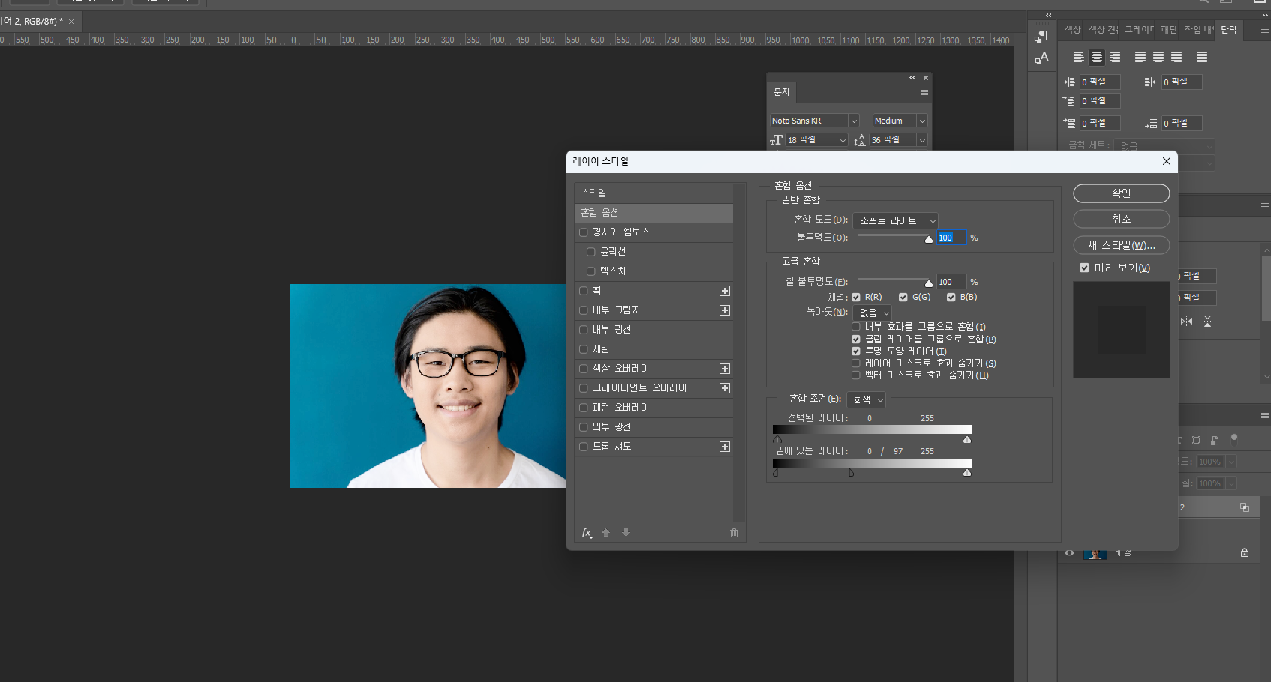Enable 패턴 오버레이 effect checkbox

pyautogui.click(x=584, y=408)
